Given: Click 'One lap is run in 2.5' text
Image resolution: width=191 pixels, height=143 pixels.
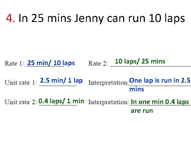Looking at the screenshot, I should point(160,81).
